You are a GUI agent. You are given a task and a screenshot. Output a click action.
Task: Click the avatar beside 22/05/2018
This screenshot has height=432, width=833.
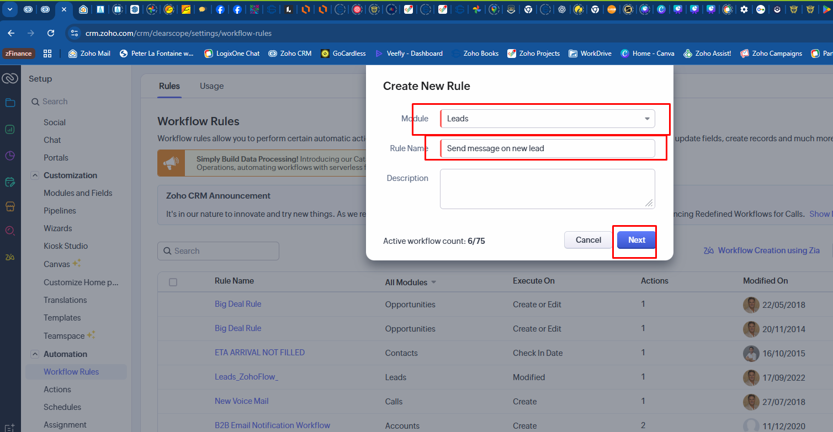[751, 305]
